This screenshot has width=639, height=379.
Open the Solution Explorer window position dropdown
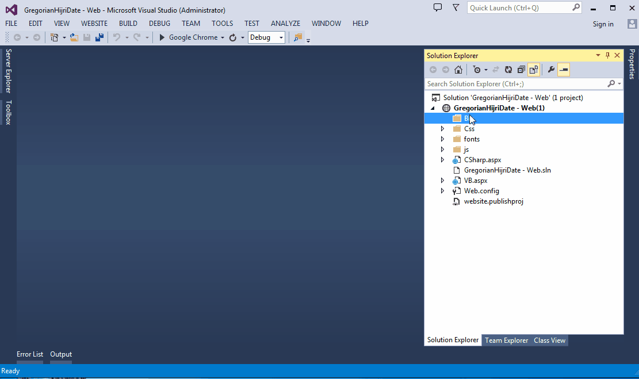point(598,55)
